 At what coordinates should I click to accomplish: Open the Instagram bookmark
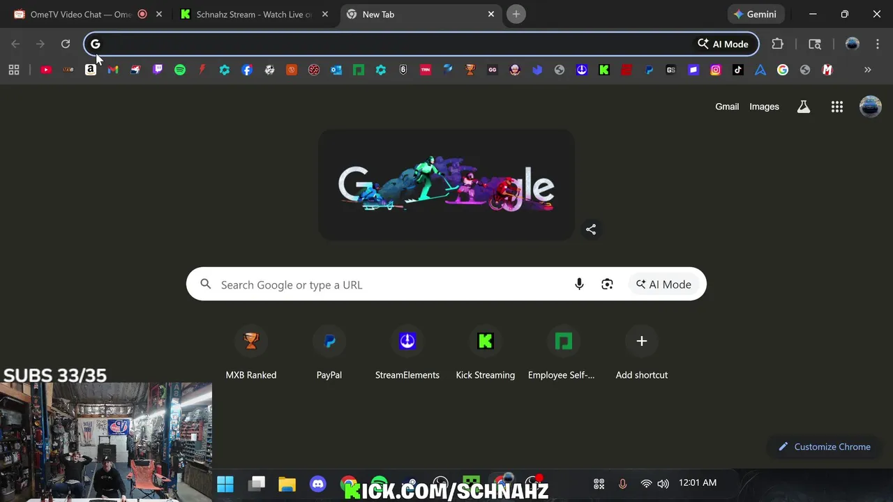716,70
